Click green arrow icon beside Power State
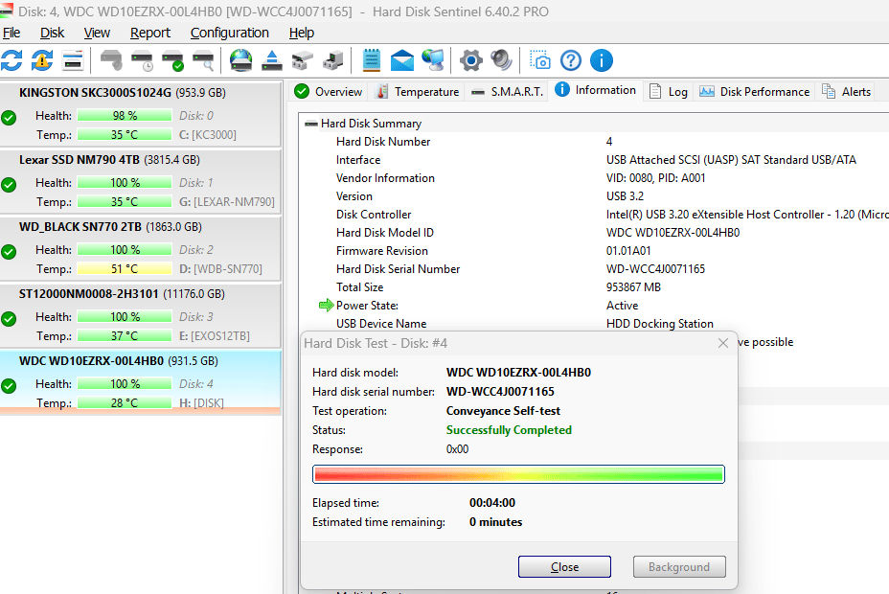The image size is (889, 594). (326, 305)
